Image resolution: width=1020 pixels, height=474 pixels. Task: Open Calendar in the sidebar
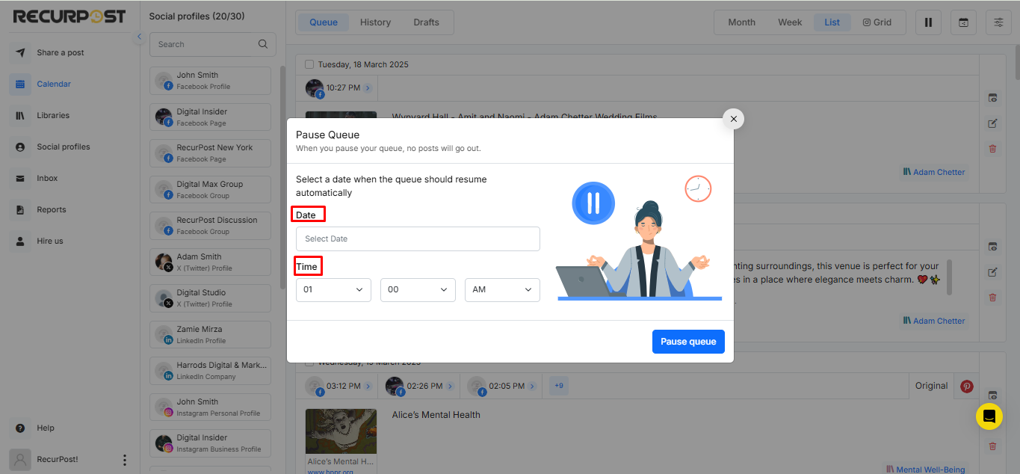(x=54, y=84)
